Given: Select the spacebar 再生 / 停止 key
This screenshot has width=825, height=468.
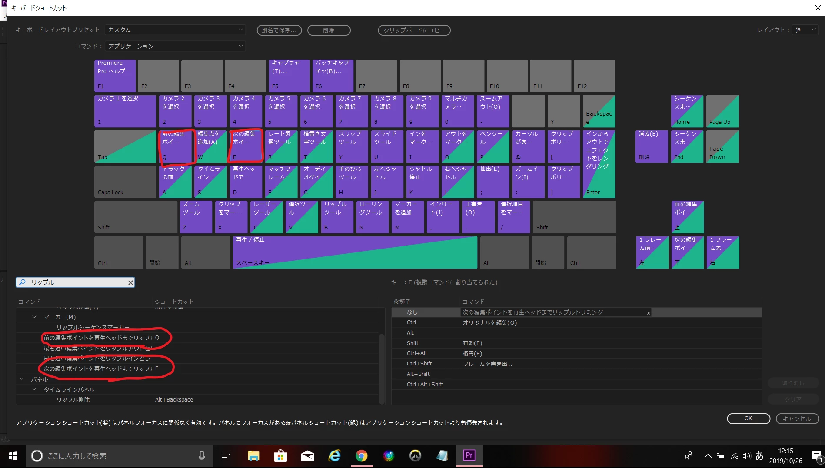Looking at the screenshot, I should (x=355, y=252).
